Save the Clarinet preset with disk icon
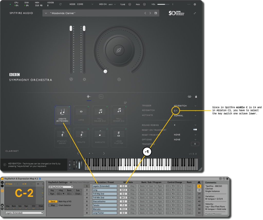263x220 pixels. pos(156,13)
